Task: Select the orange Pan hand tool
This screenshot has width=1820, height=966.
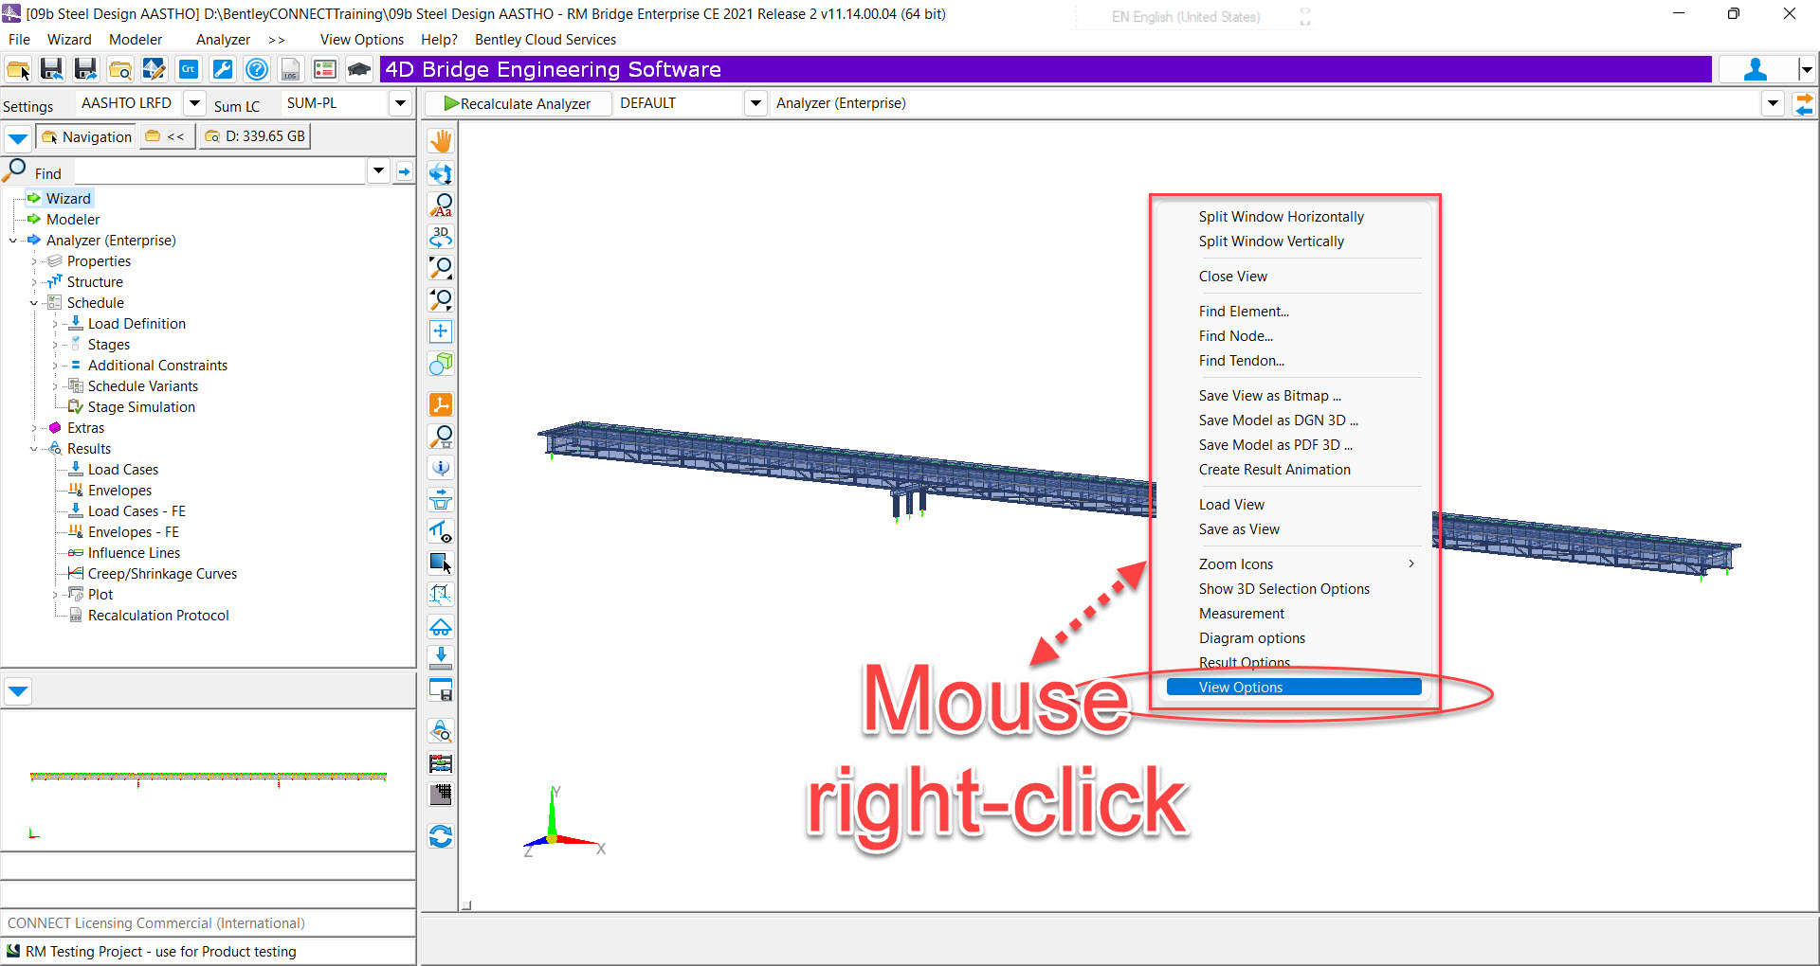Action: point(441,141)
